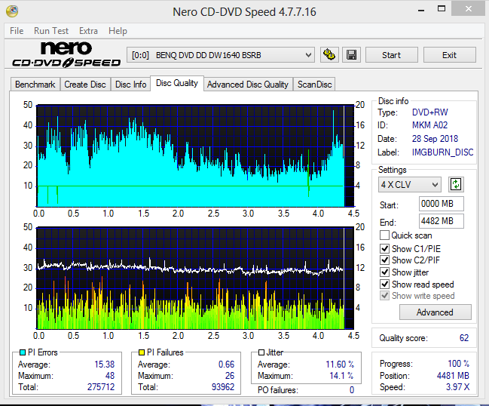Click PI Errors total 275712

(101, 387)
